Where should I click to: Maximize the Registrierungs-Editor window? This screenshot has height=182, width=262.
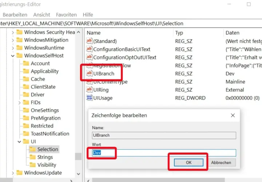click(x=249, y=4)
